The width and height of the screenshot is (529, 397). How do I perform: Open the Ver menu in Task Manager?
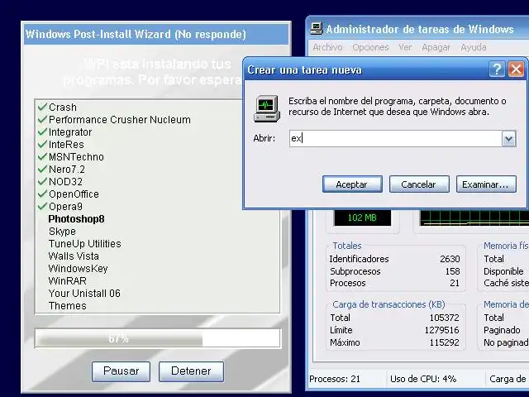(405, 47)
